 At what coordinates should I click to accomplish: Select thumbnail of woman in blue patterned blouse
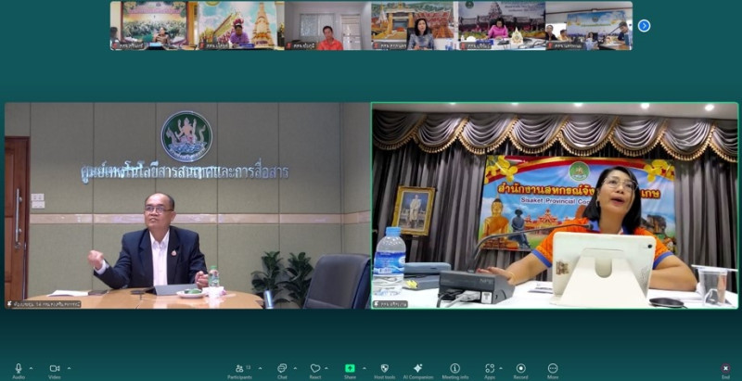coord(415,26)
